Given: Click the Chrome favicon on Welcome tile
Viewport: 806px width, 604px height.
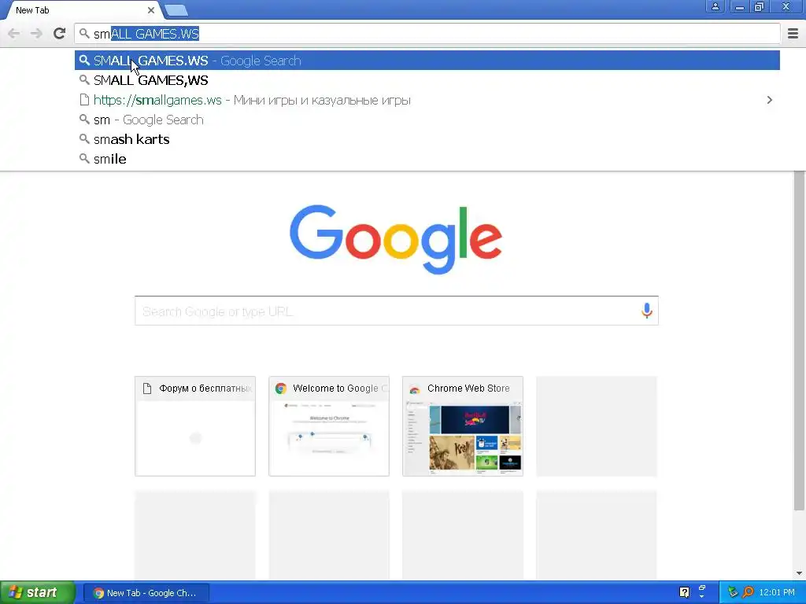Looking at the screenshot, I should tap(281, 389).
